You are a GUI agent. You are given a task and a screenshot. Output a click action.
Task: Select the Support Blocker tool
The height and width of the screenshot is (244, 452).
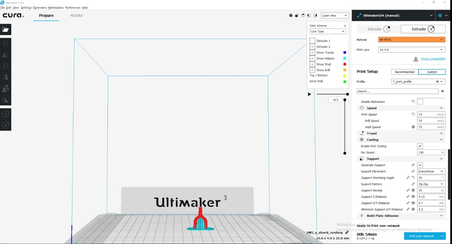point(5,100)
